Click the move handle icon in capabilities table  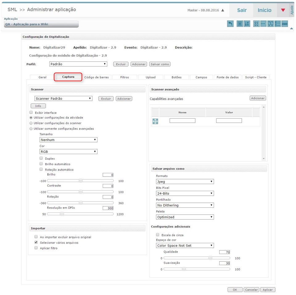click(x=155, y=121)
